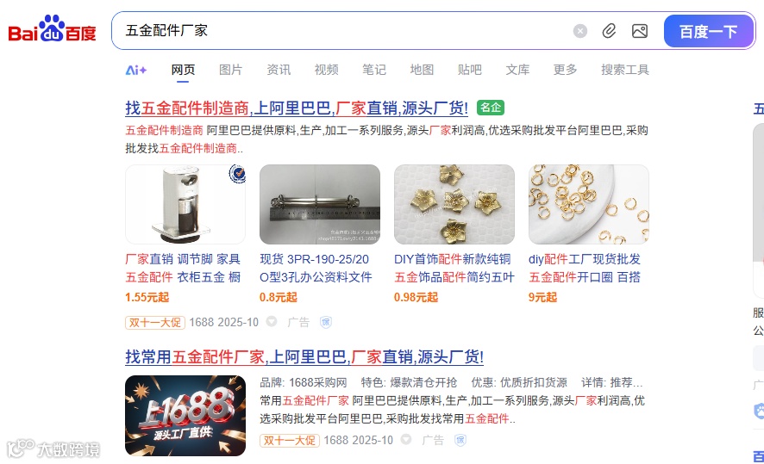The width and height of the screenshot is (764, 464).
Task: Click the Baidu logo
Action: coord(52,28)
